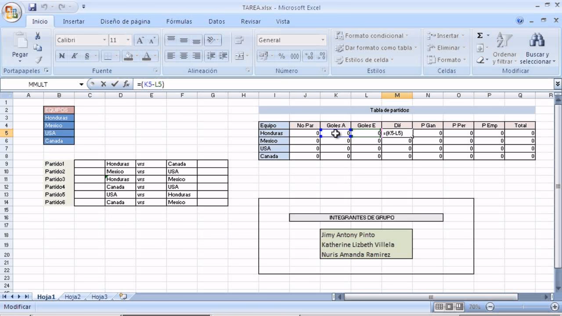Expand the General number format dropdown
The width and height of the screenshot is (562, 316).
point(323,40)
